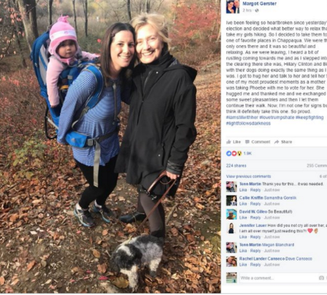The width and height of the screenshot is (327, 295).
Task: Click the Share arrow icon
Action: pyautogui.click(x=276, y=142)
